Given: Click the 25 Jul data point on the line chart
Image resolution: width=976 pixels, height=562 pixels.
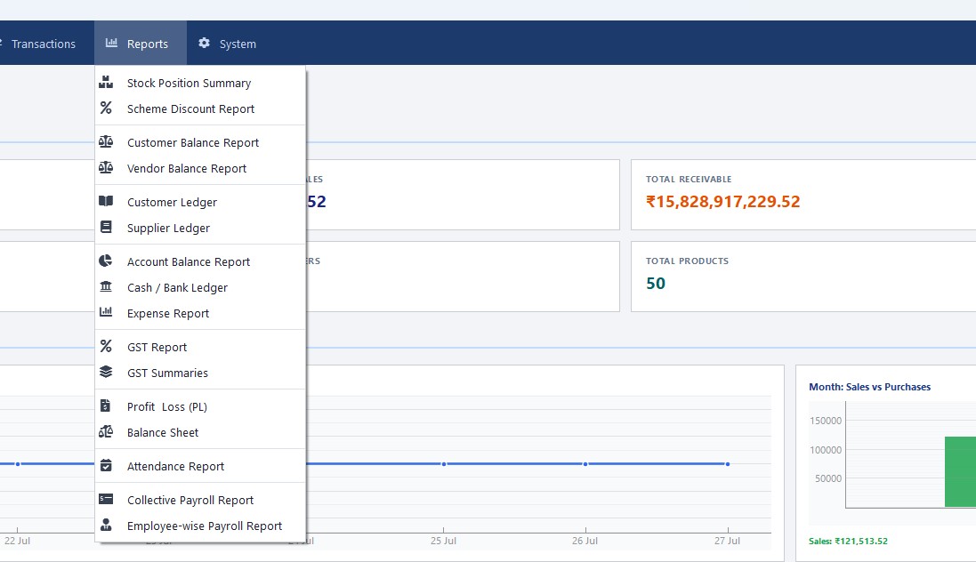Looking at the screenshot, I should click(443, 464).
